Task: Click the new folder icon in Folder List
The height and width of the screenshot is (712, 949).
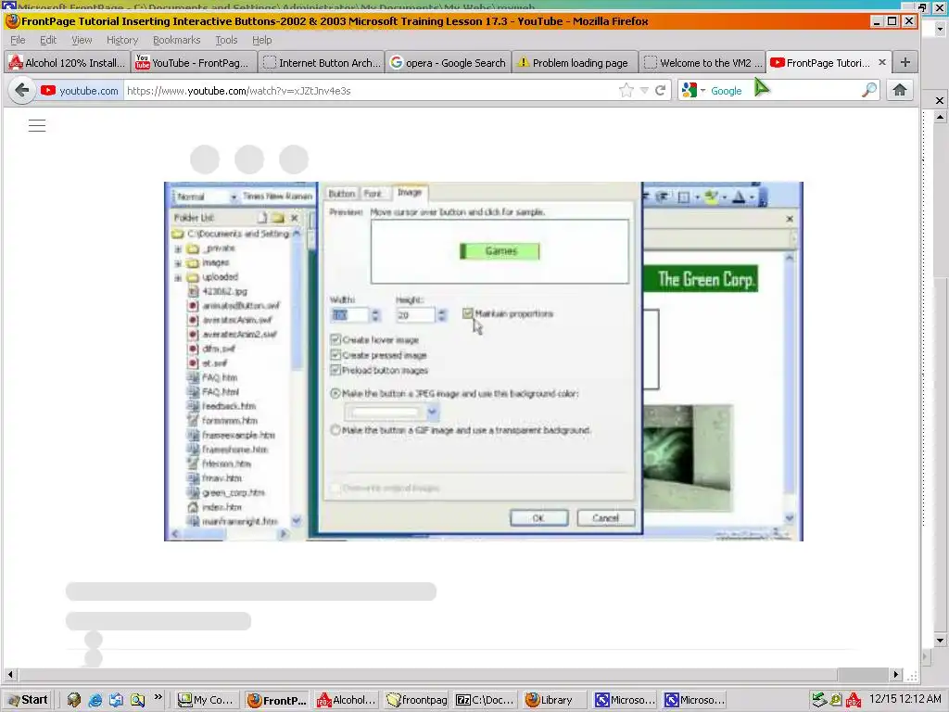Action: 278,217
